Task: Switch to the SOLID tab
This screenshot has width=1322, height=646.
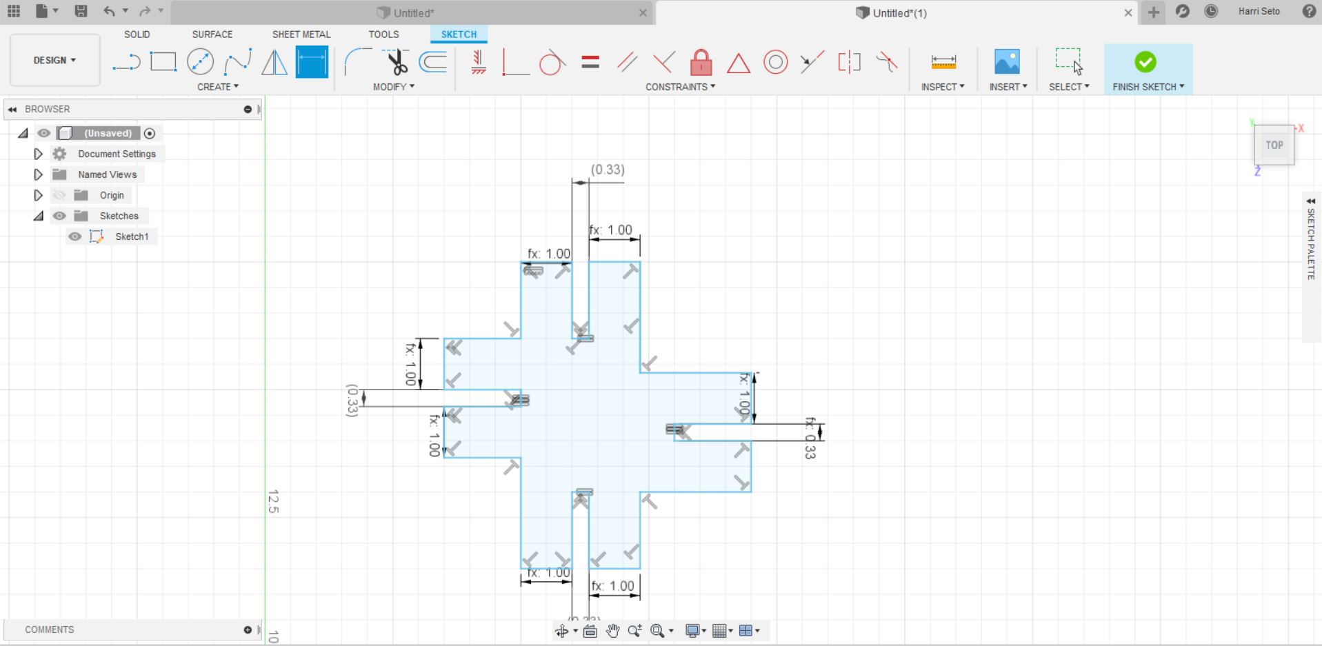Action: (137, 34)
